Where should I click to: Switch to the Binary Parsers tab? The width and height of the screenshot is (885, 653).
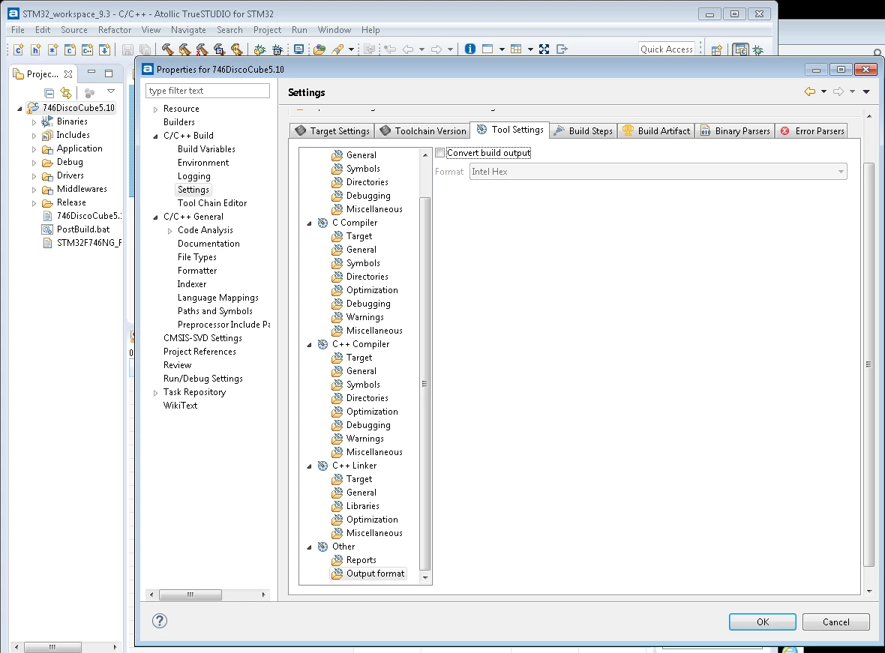coord(735,131)
